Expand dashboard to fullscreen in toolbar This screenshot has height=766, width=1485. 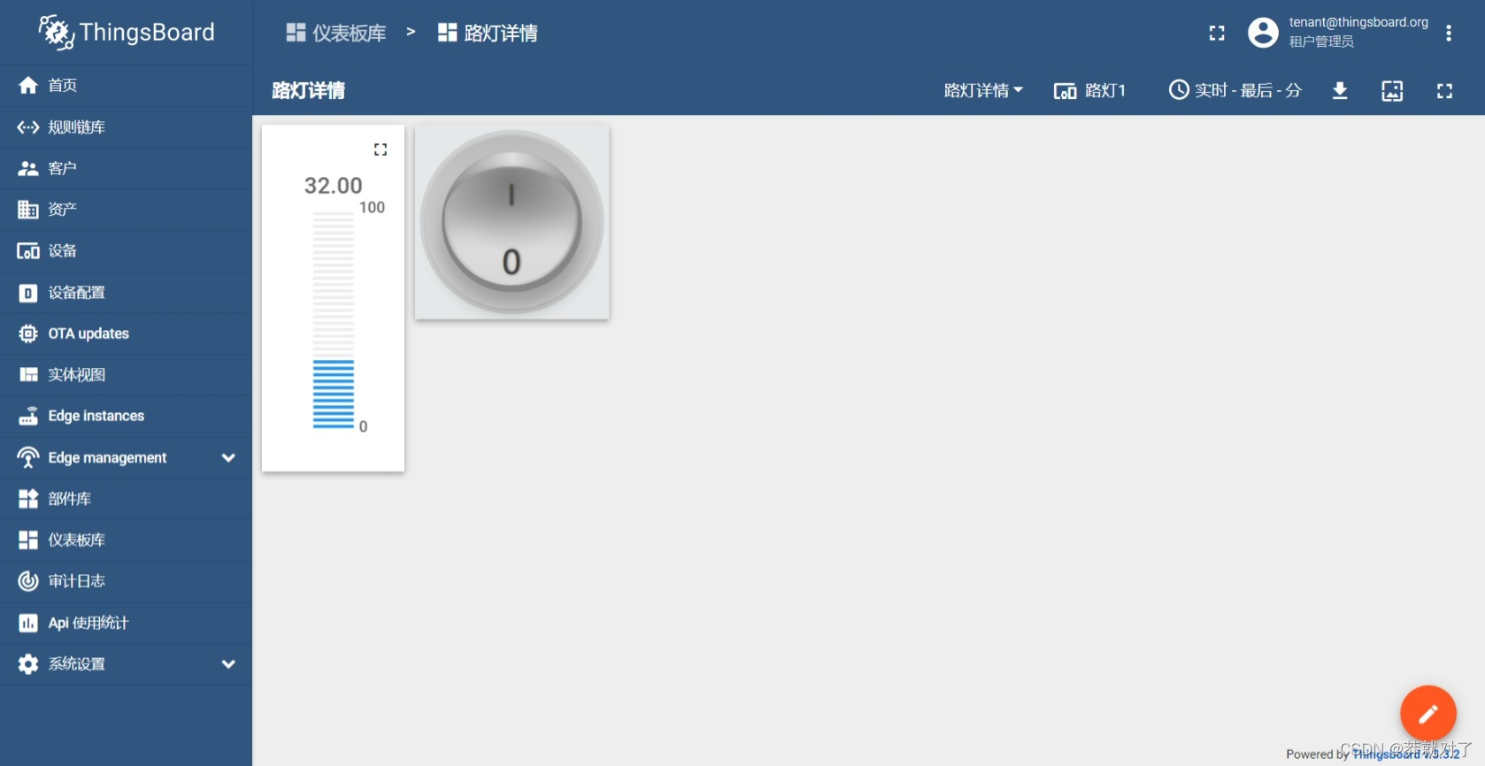coord(1444,90)
